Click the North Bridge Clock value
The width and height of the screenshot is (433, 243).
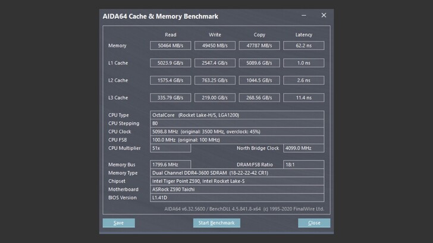[303, 148]
